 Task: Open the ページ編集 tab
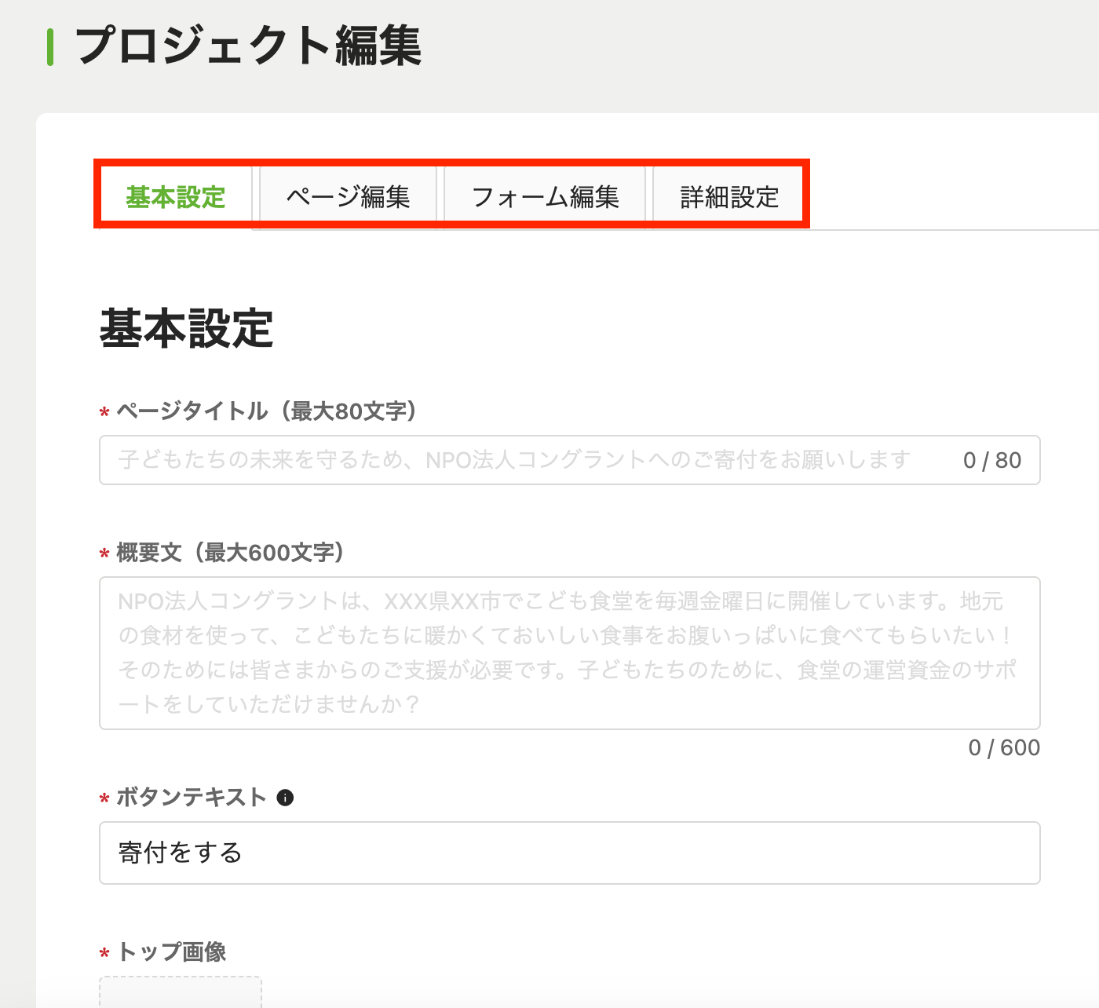348,196
